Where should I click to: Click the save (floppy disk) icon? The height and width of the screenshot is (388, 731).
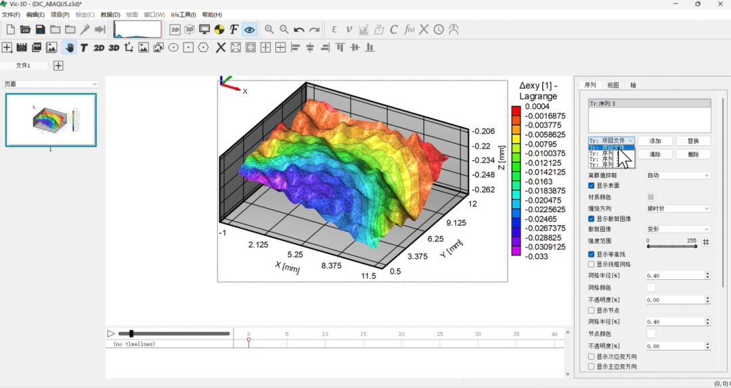[x=40, y=29]
